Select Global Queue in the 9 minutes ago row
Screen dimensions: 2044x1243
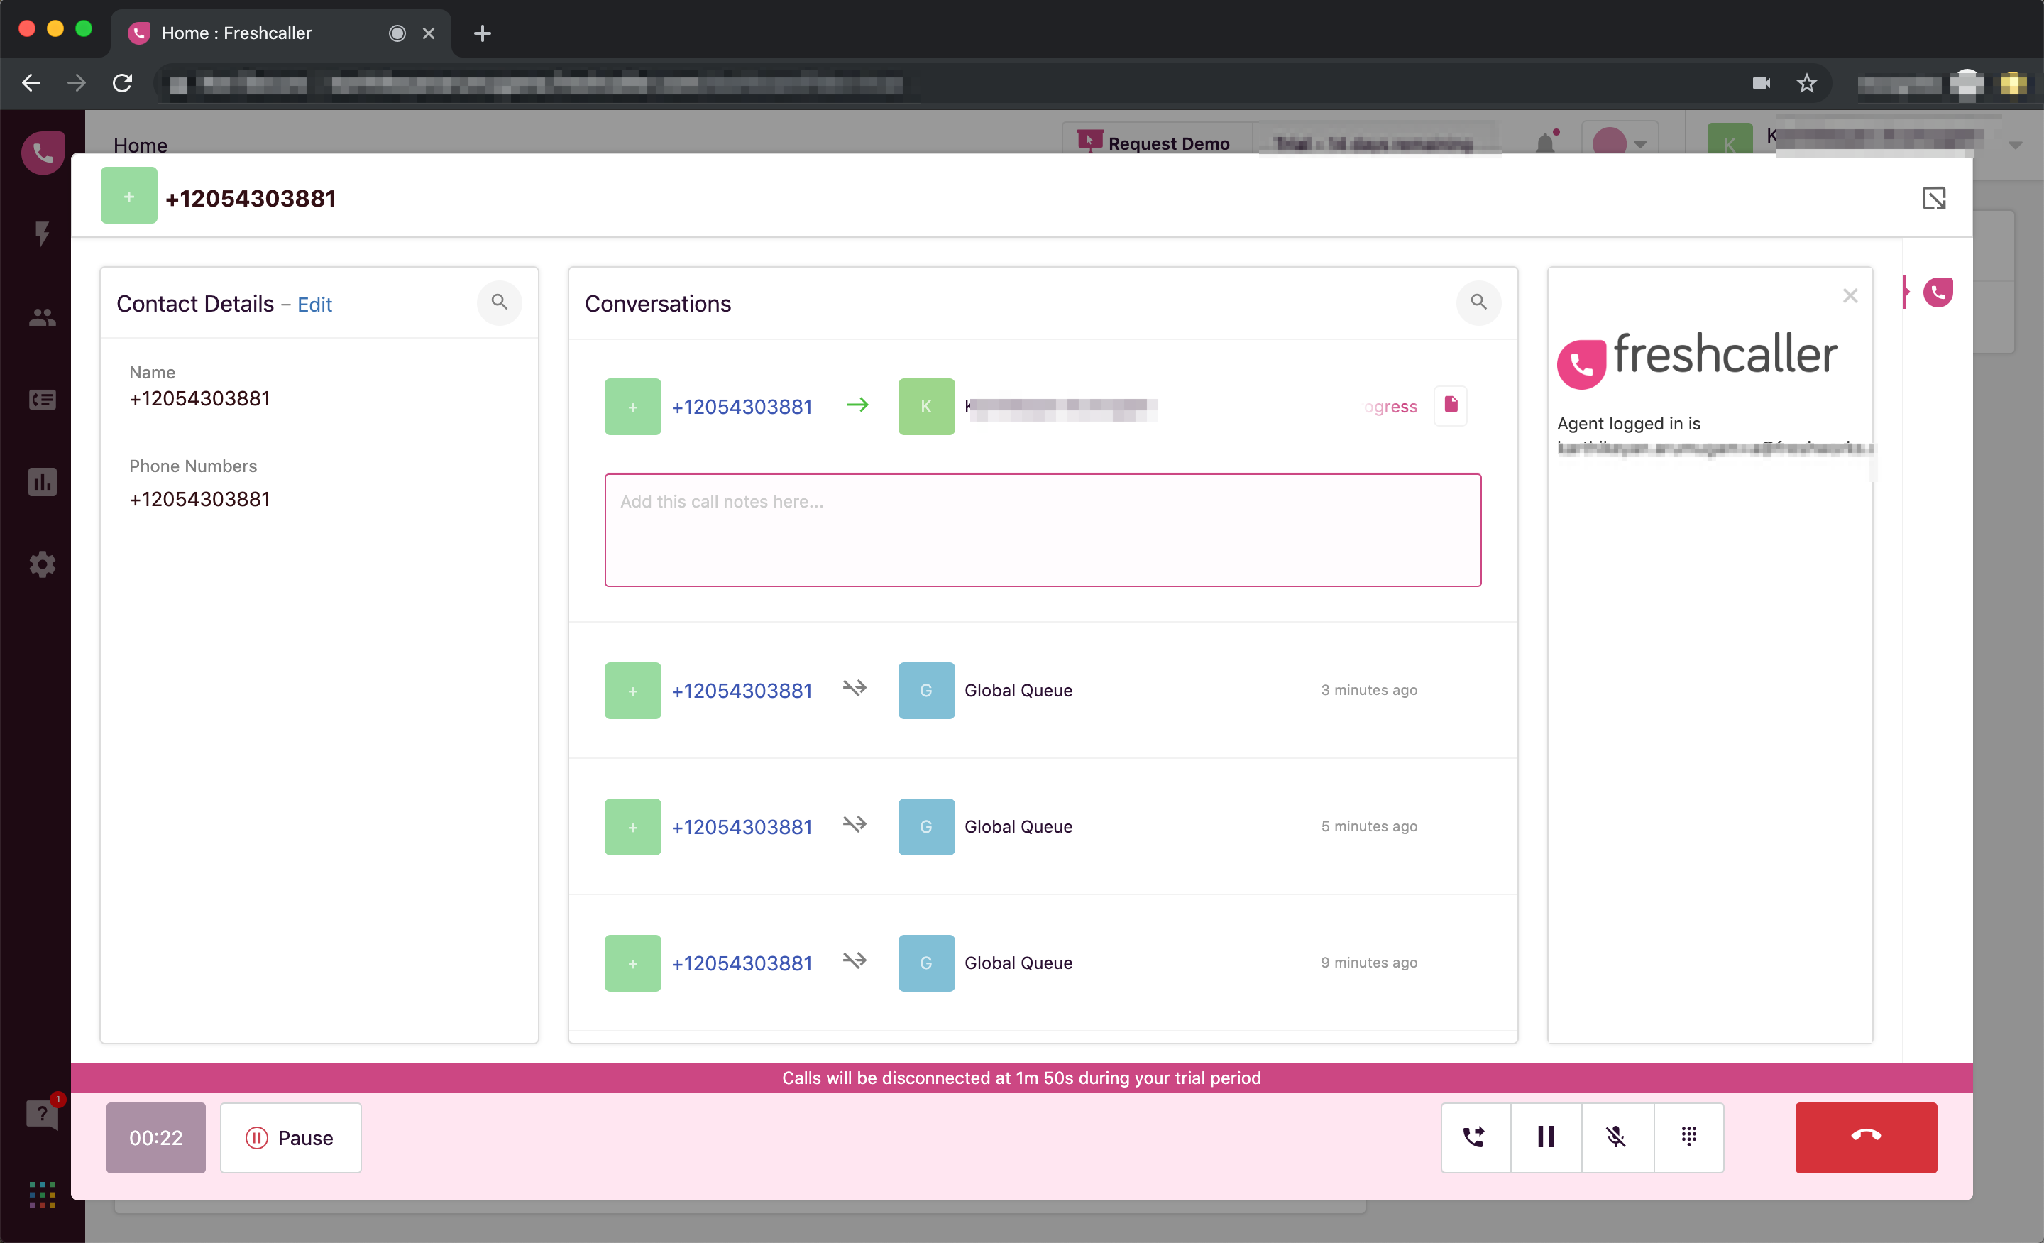click(x=1018, y=963)
